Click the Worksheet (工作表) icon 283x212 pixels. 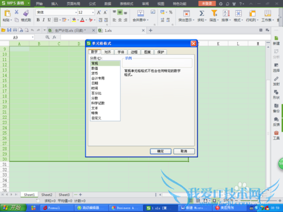(x=268, y=14)
